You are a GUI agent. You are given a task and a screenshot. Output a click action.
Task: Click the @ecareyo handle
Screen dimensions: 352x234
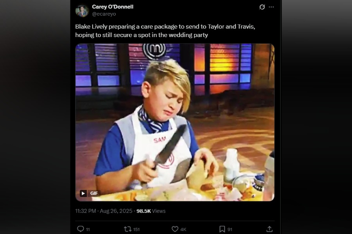104,14
